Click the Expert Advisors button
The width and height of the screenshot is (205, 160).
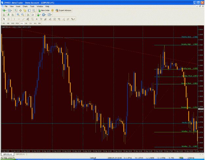click(x=63, y=10)
